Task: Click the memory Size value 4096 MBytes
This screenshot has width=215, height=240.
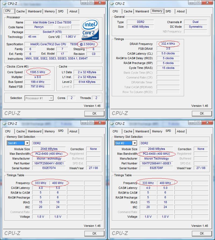Action: click(140, 27)
